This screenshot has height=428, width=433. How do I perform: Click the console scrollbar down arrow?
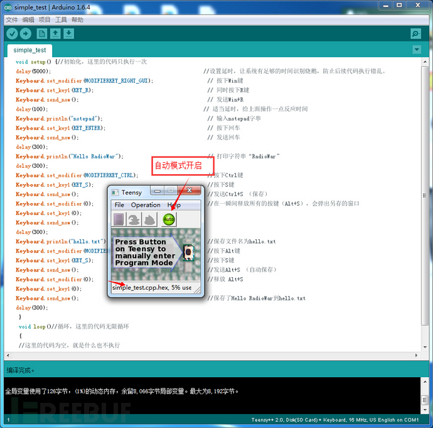[x=425, y=410]
